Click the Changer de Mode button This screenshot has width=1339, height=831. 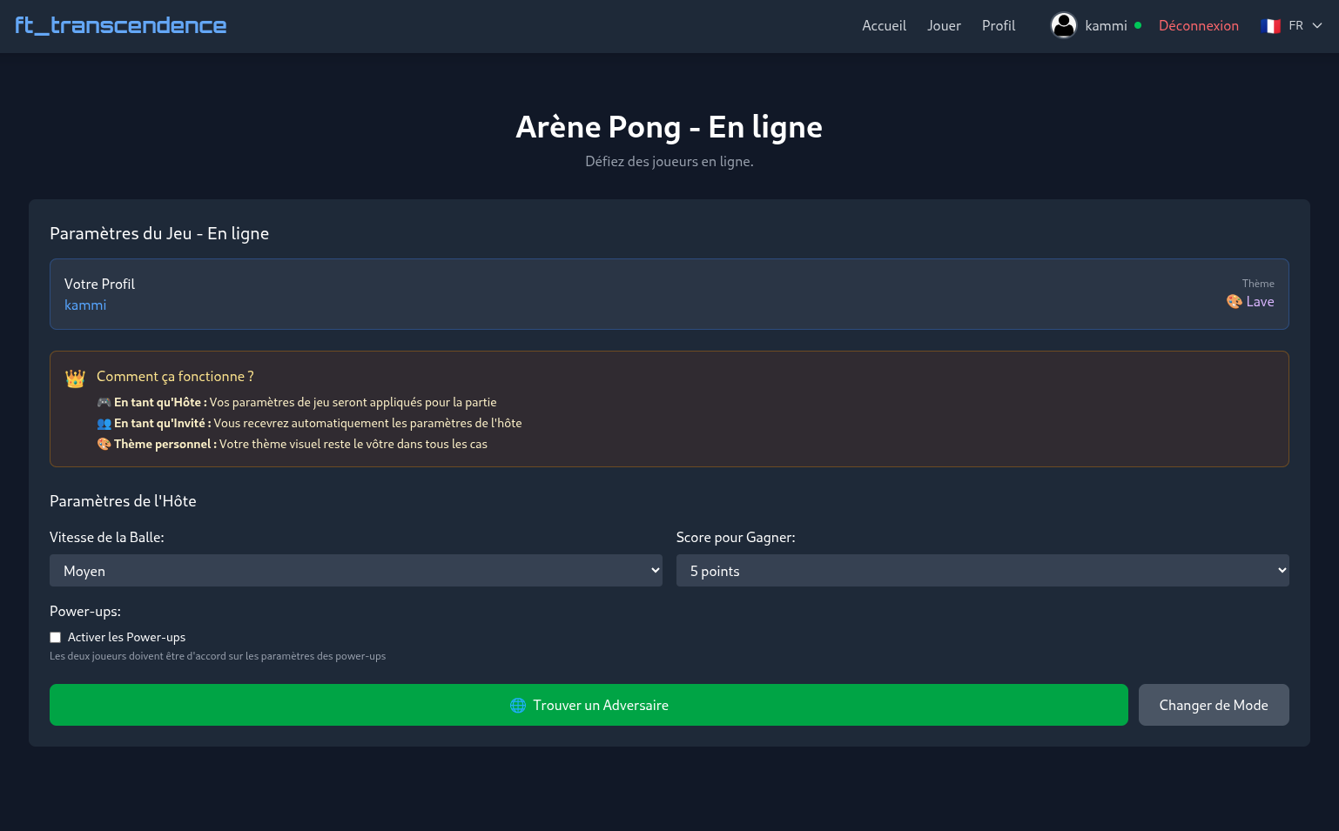(1214, 705)
